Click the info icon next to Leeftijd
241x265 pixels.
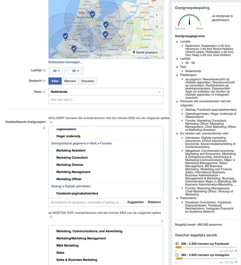44,70
